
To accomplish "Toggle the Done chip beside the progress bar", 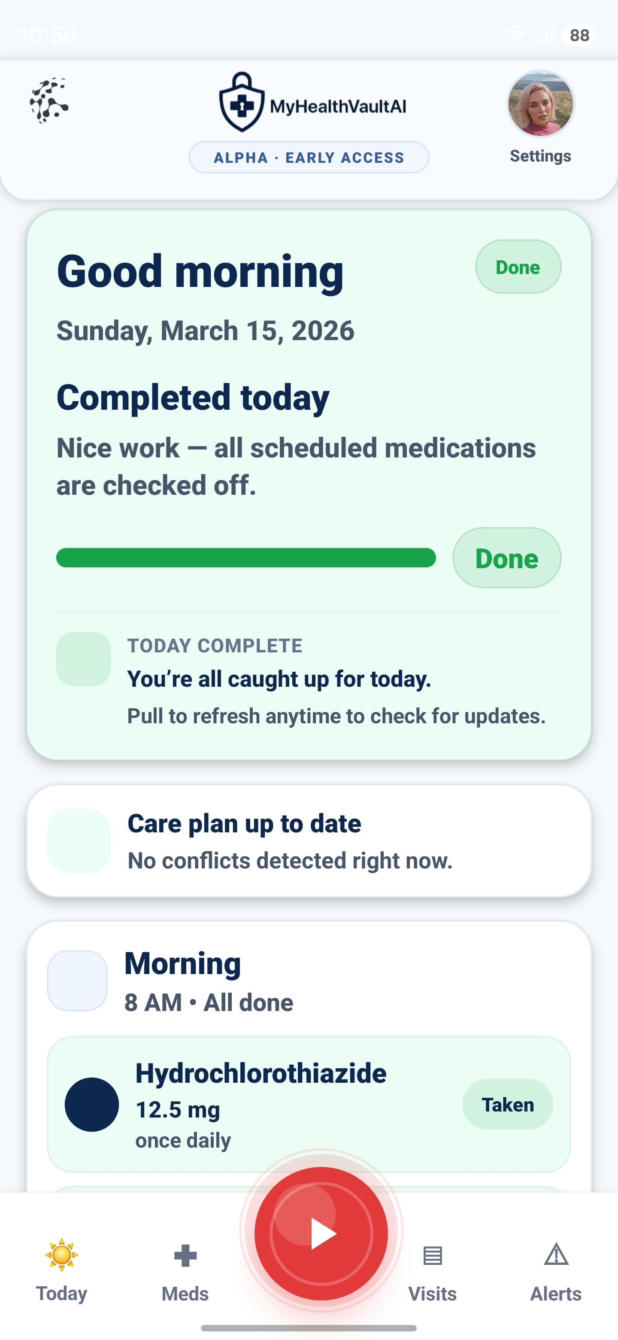I will pyautogui.click(x=506, y=558).
